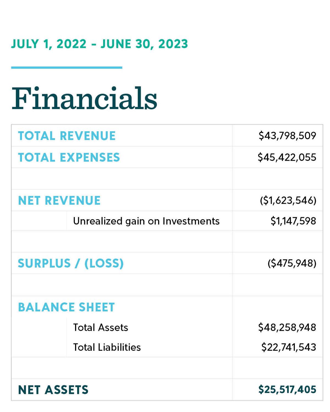Click the ($1,623,546) net revenue value
Image resolution: width=330 pixels, height=412 pixels.
point(288,201)
